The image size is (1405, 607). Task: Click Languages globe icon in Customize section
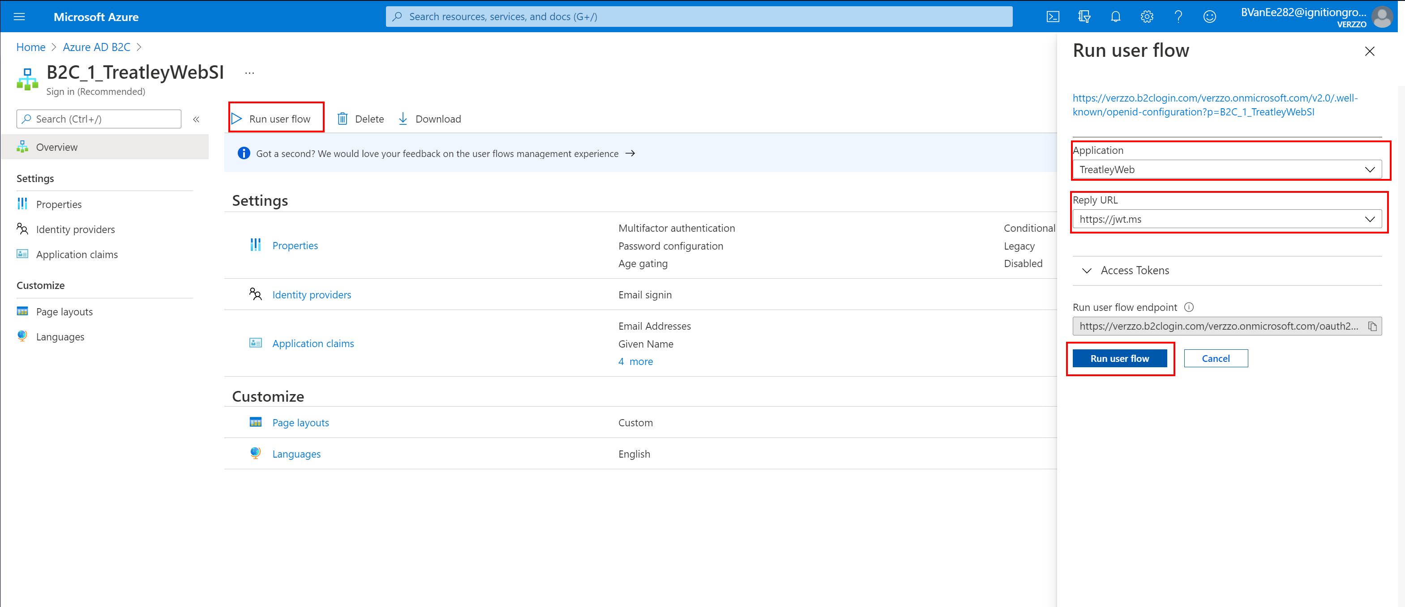(255, 453)
